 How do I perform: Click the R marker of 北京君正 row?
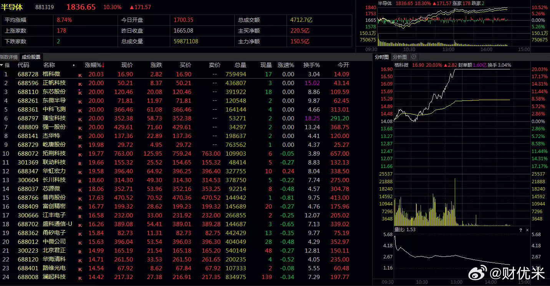80,251
